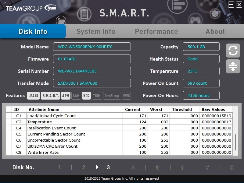
Task: Click the Power On Count field 693 count
Action: 201,83
